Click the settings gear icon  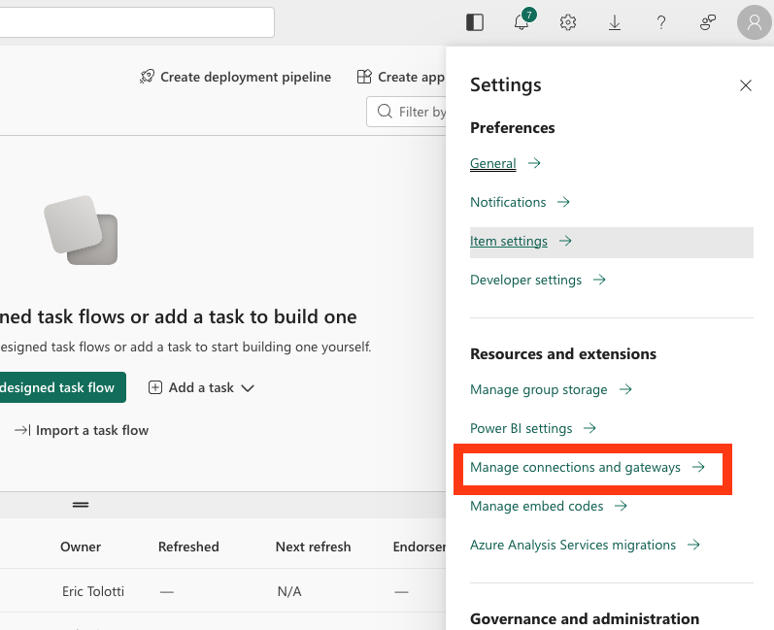coord(568,22)
